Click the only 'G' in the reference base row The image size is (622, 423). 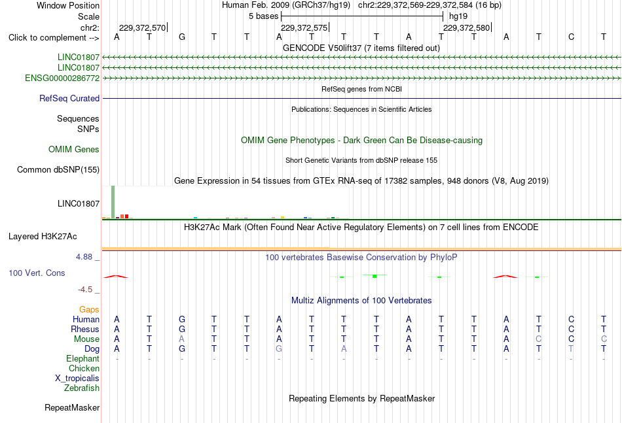(181, 37)
